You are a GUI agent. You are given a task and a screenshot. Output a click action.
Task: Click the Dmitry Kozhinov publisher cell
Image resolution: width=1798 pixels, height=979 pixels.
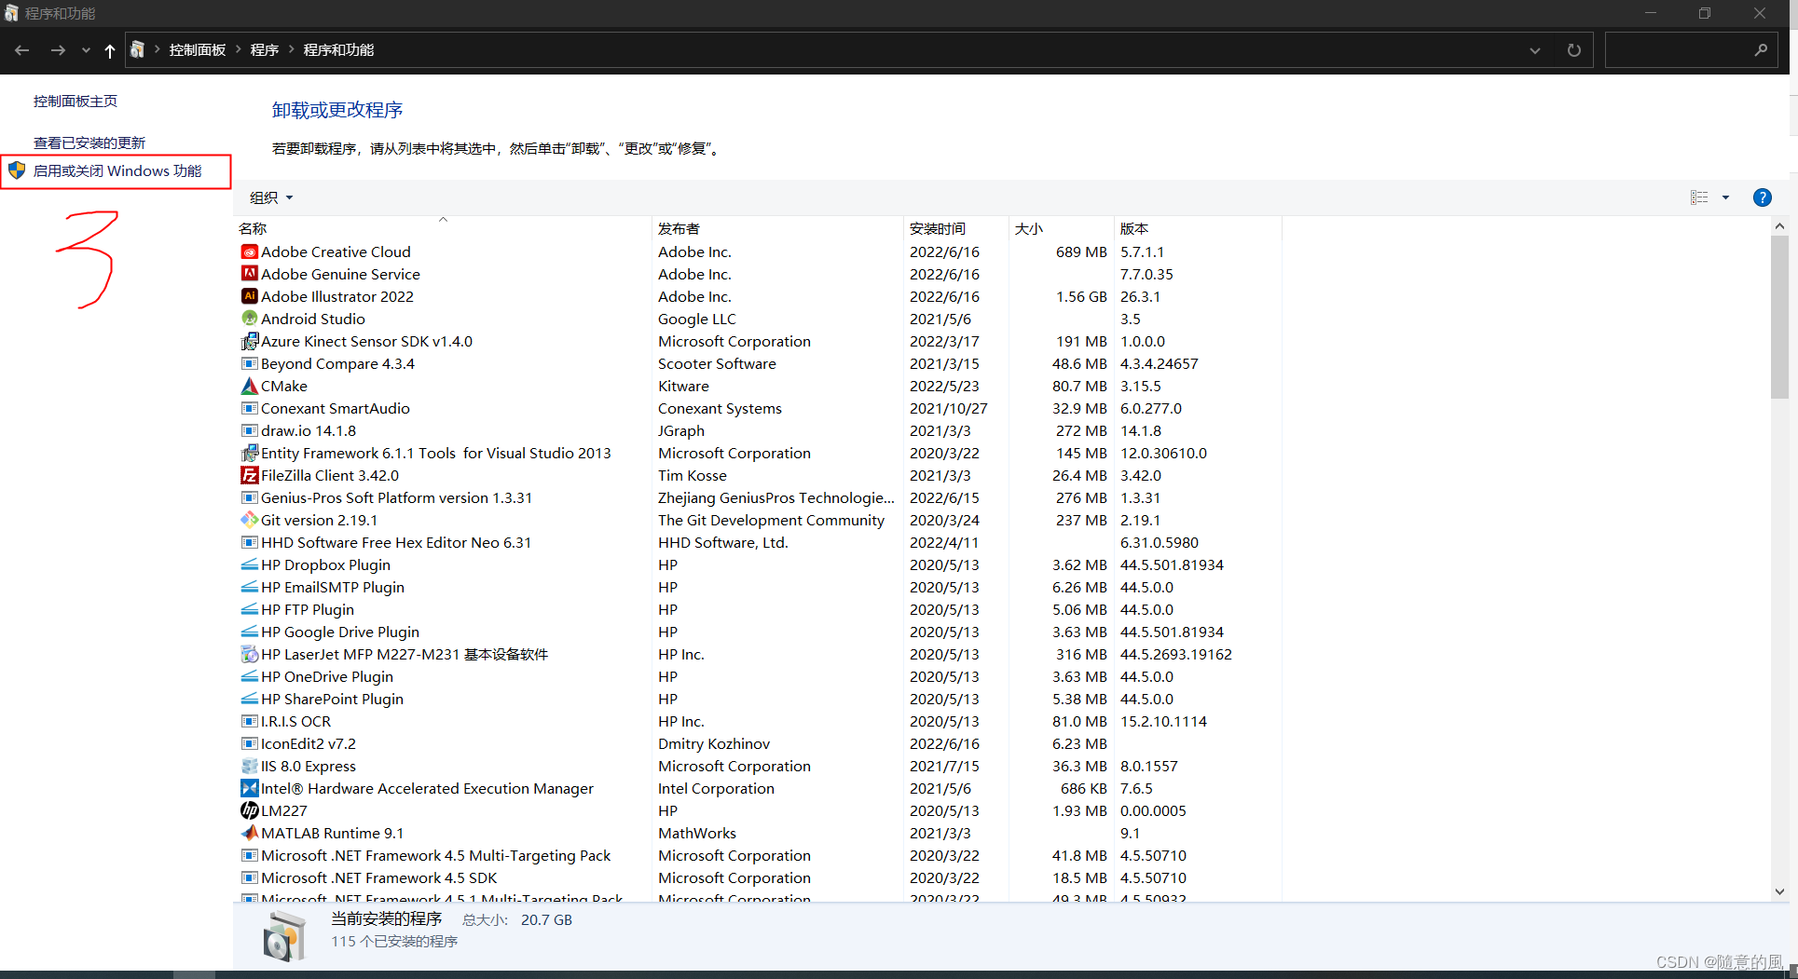714,743
